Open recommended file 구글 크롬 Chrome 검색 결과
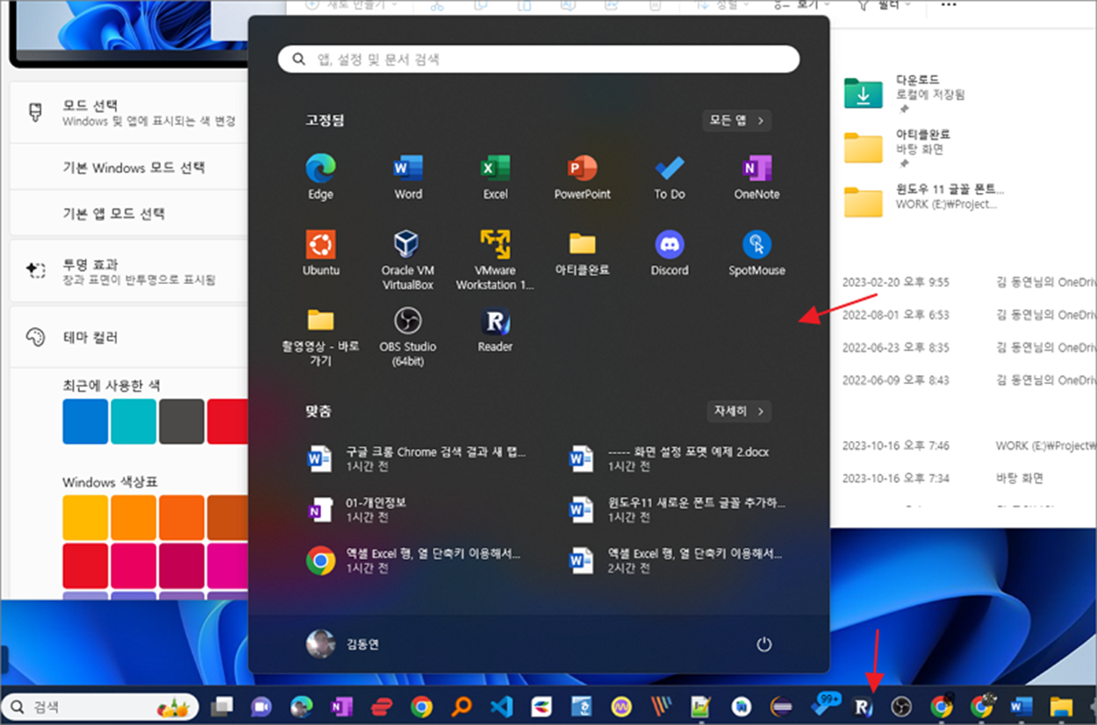Image resolution: width=1097 pixels, height=725 pixels. (x=418, y=459)
